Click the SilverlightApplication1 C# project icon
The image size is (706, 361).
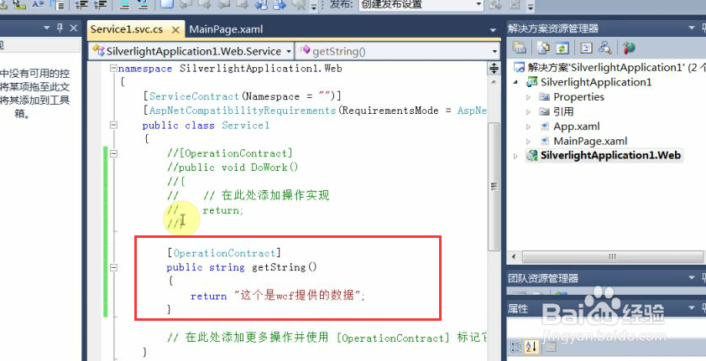[x=533, y=82]
